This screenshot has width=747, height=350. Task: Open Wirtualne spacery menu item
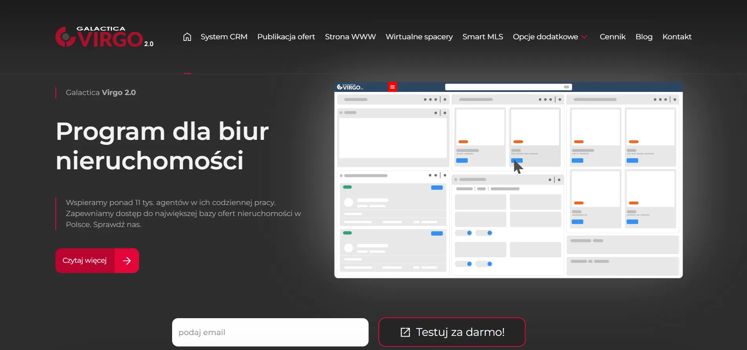coord(419,37)
